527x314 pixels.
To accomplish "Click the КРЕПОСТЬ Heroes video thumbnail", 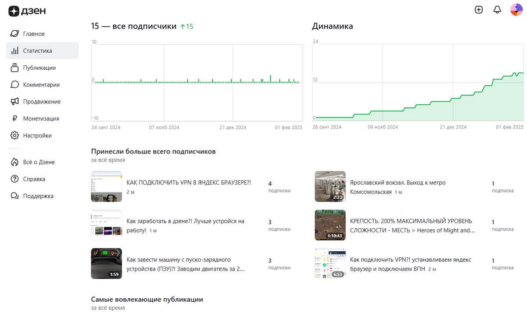I will click(330, 225).
